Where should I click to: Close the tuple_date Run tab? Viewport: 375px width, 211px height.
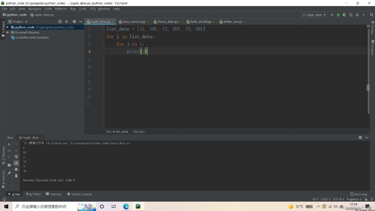click(x=41, y=138)
